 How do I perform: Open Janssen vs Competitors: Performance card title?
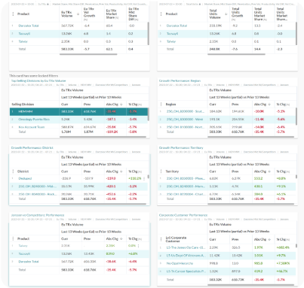[38, 215]
